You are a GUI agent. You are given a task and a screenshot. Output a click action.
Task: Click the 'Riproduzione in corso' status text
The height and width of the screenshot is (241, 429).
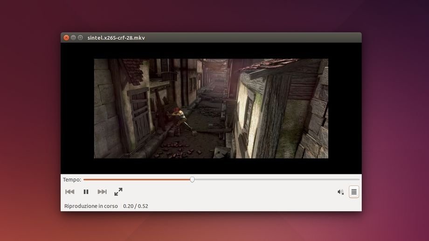coord(91,206)
